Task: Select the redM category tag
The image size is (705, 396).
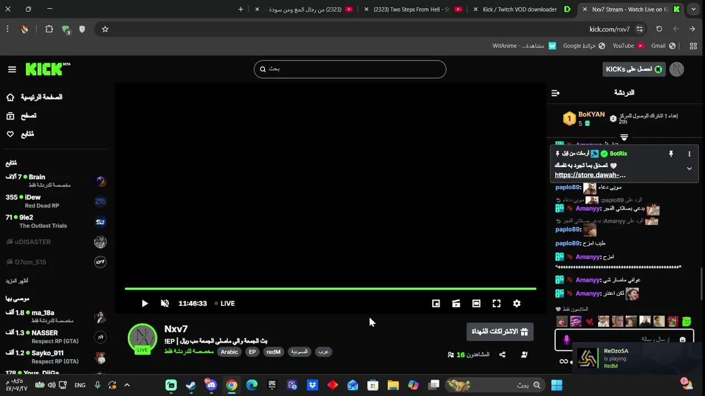Action: coord(274,352)
